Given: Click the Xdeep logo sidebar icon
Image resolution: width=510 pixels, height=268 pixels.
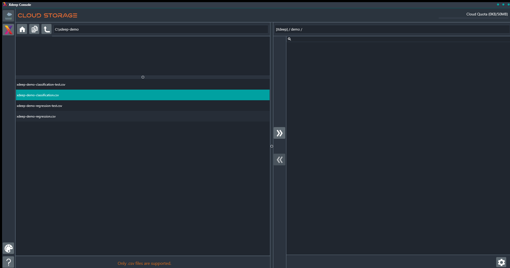Looking at the screenshot, I should (x=8, y=30).
